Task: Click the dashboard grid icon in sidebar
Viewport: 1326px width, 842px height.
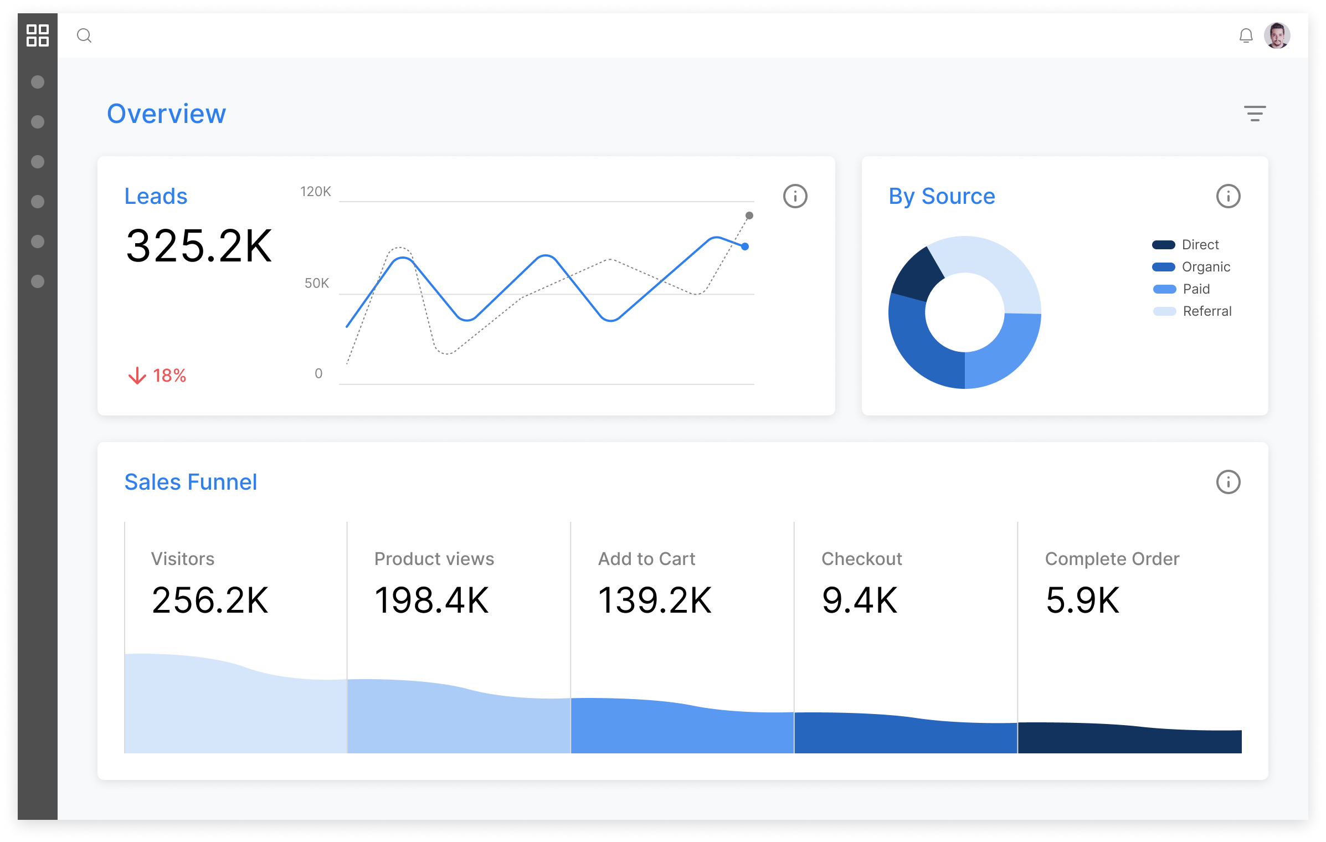Action: tap(38, 35)
